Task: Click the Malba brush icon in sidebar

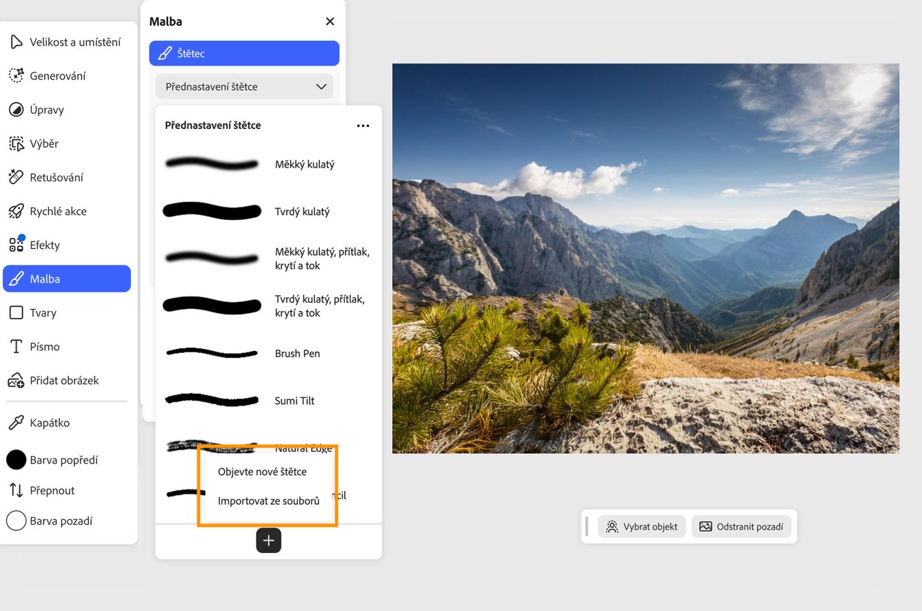Action: 16,279
